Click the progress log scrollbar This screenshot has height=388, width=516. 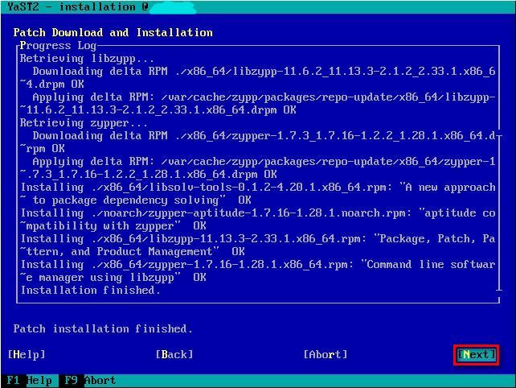pyautogui.click(x=499, y=213)
